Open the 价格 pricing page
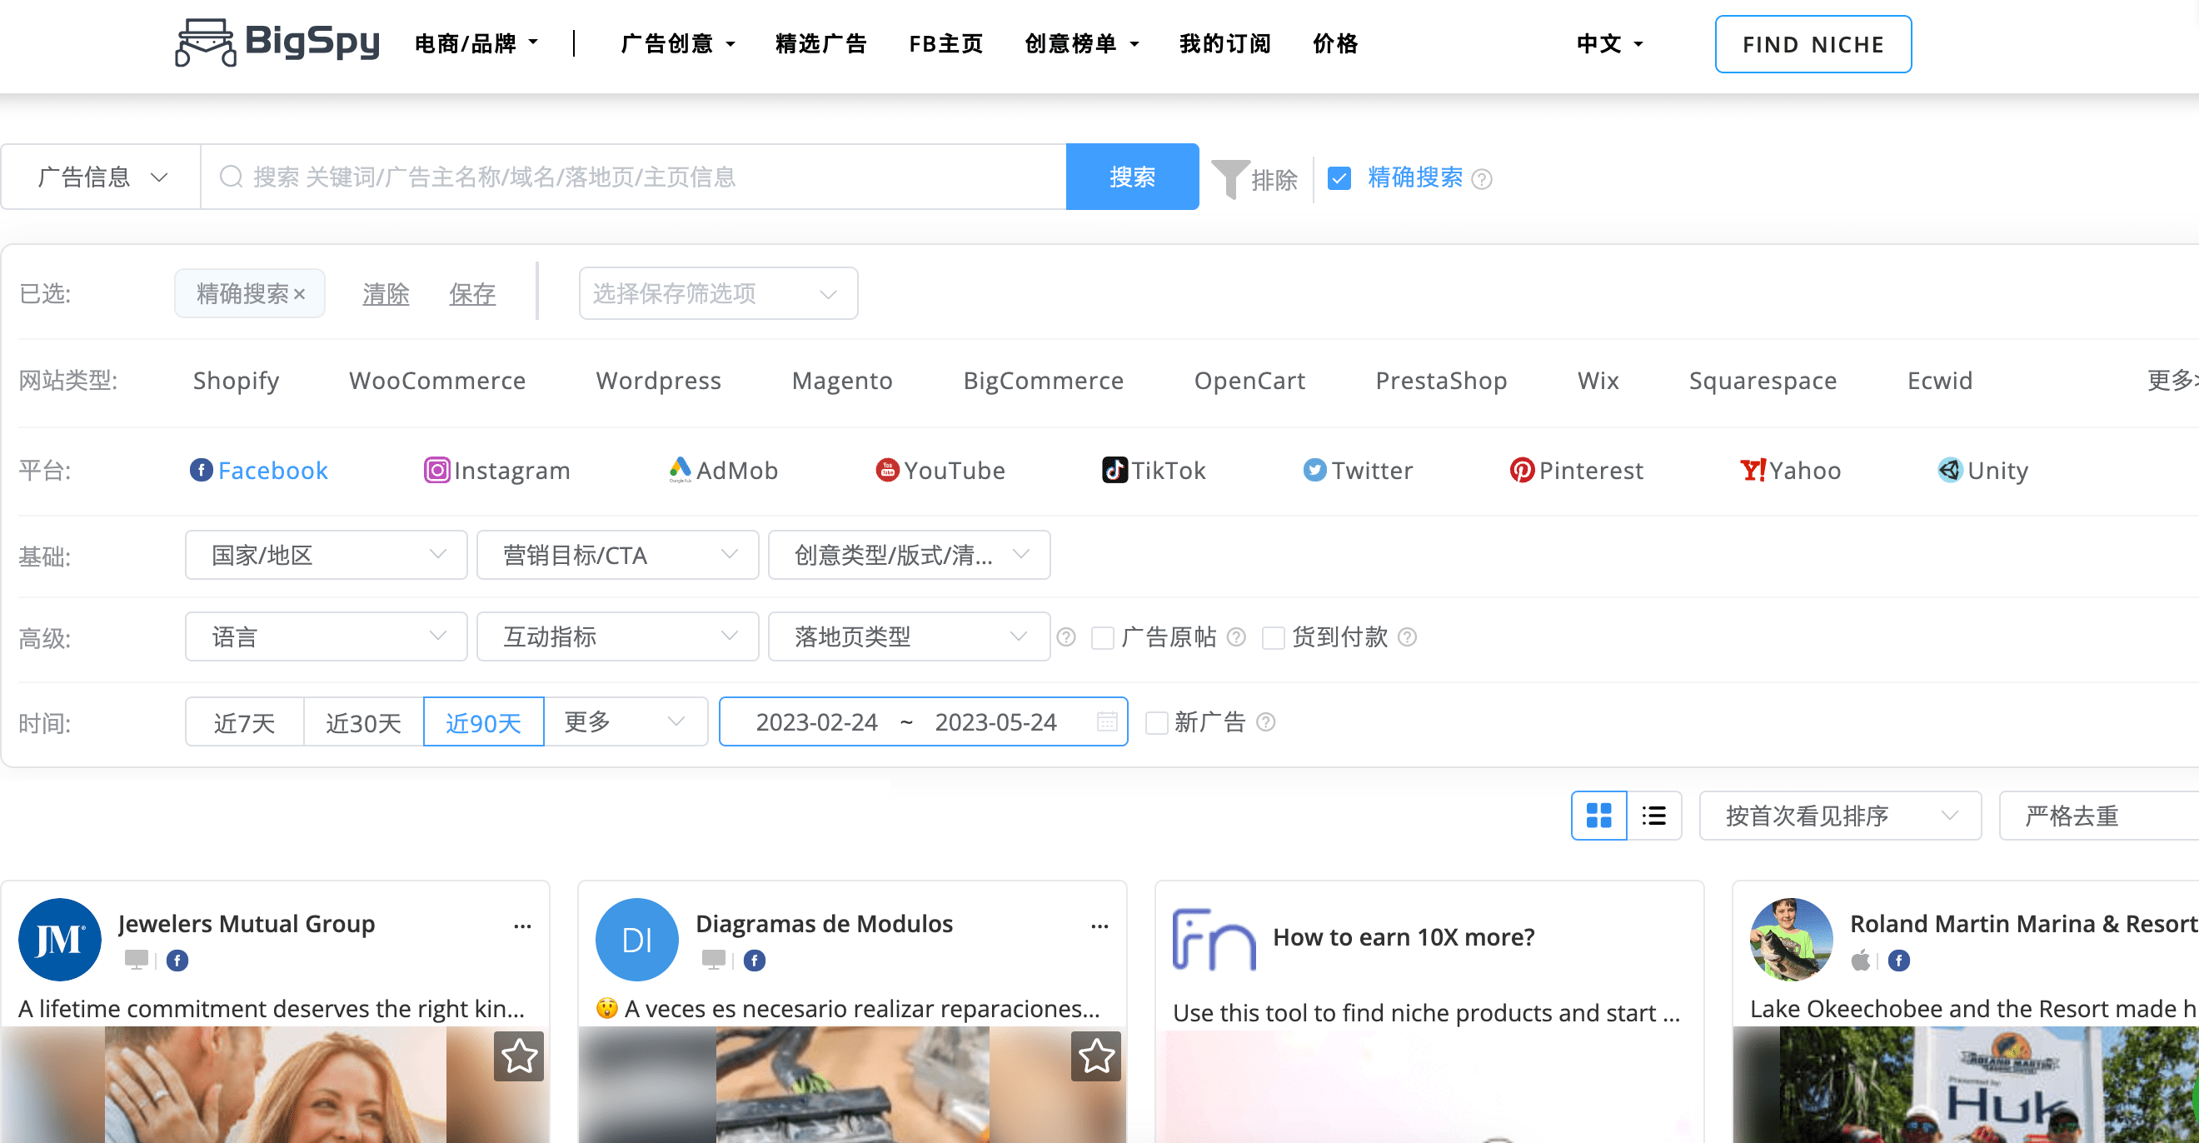 pos(1335,43)
